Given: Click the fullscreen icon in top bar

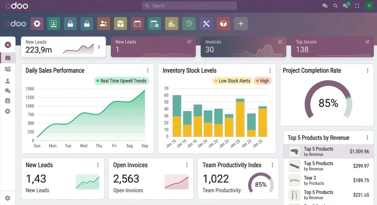Looking at the screenshot, I should pyautogui.click(x=357, y=6).
